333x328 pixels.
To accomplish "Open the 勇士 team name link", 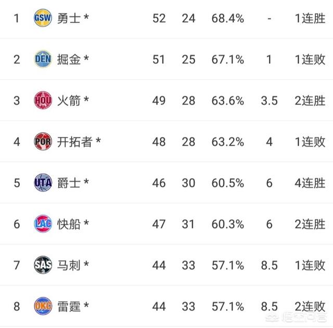I will [x=69, y=18].
